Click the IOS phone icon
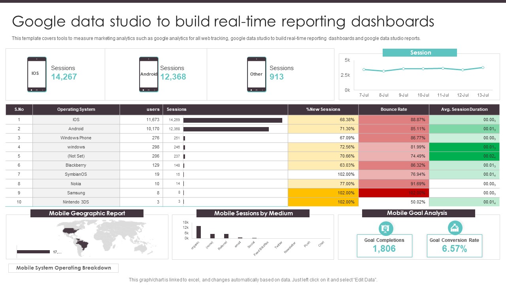The width and height of the screenshot is (506, 285). (x=37, y=74)
